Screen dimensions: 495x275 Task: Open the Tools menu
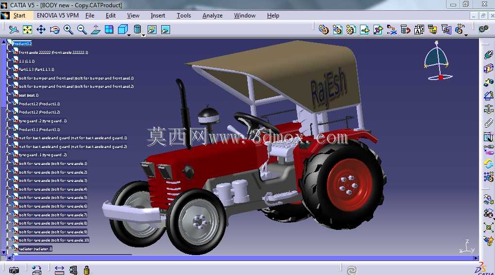184,16
